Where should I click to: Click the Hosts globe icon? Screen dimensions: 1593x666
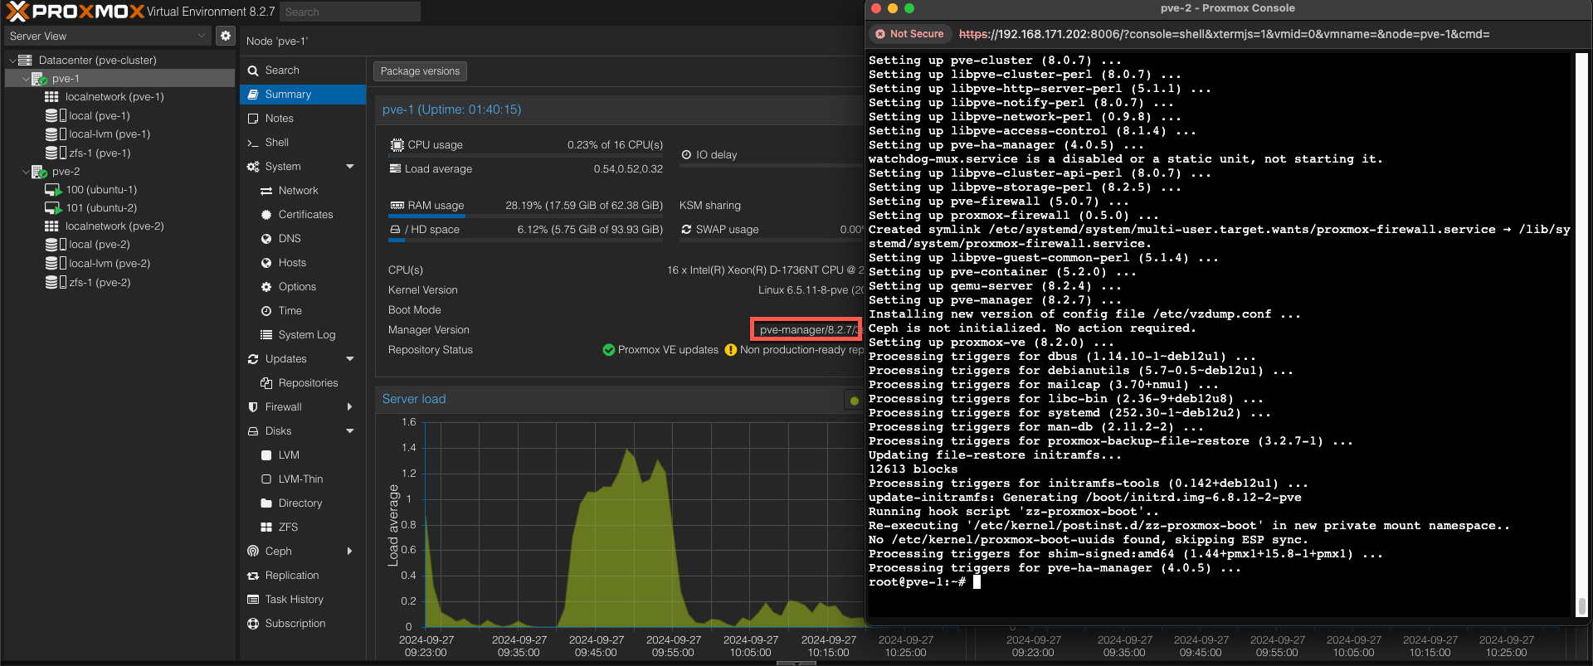pyautogui.click(x=266, y=263)
